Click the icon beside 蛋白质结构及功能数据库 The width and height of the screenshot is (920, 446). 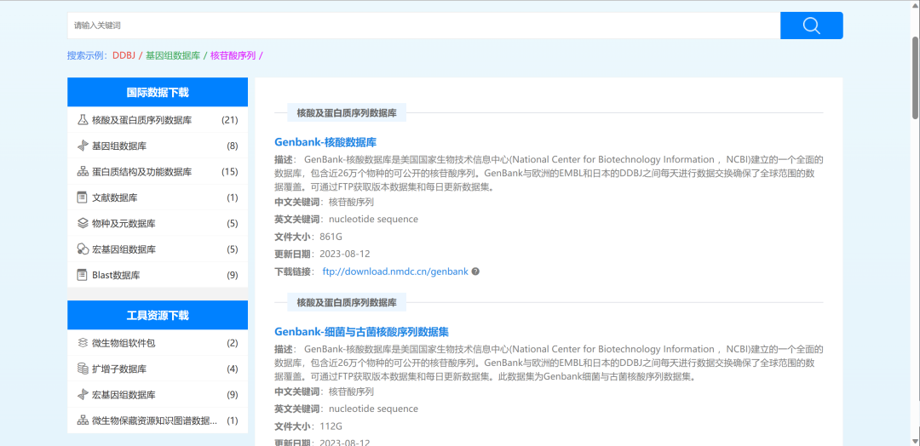(x=83, y=172)
